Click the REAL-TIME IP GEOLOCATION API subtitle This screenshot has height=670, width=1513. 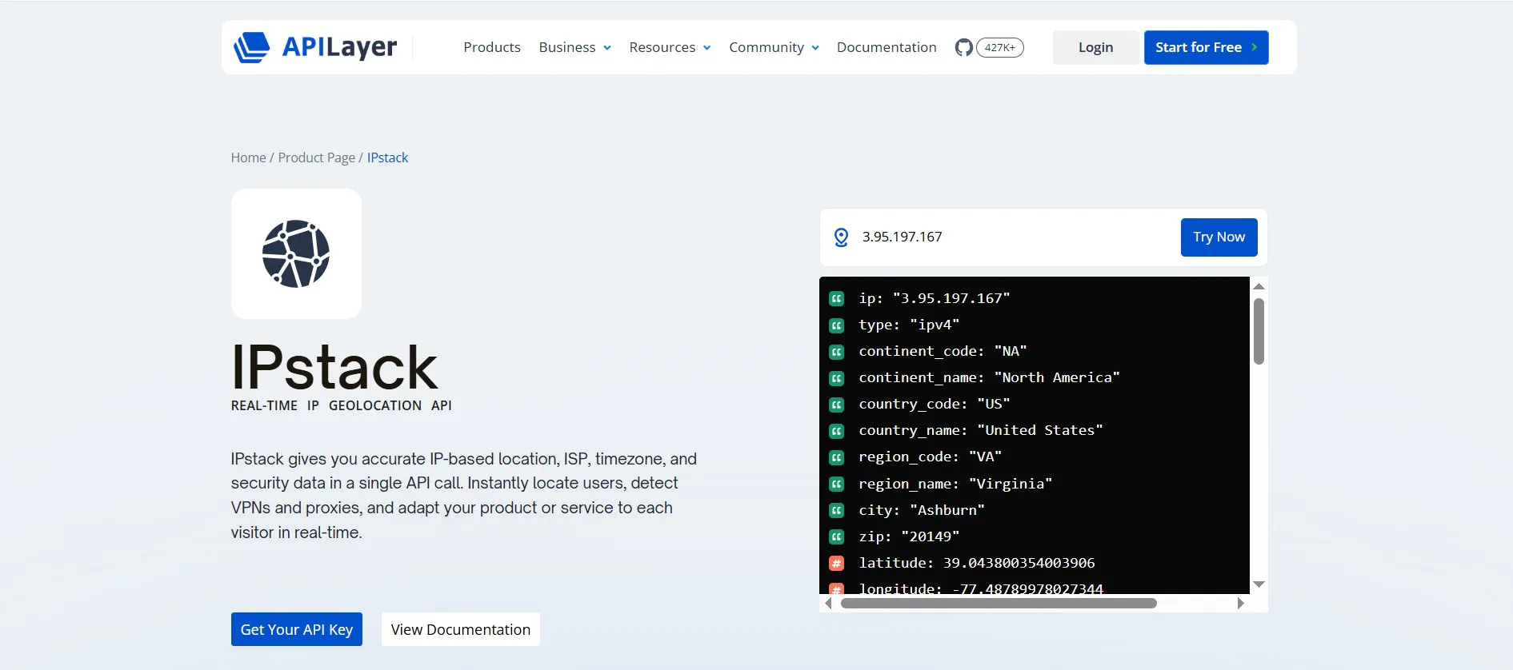[x=342, y=405]
